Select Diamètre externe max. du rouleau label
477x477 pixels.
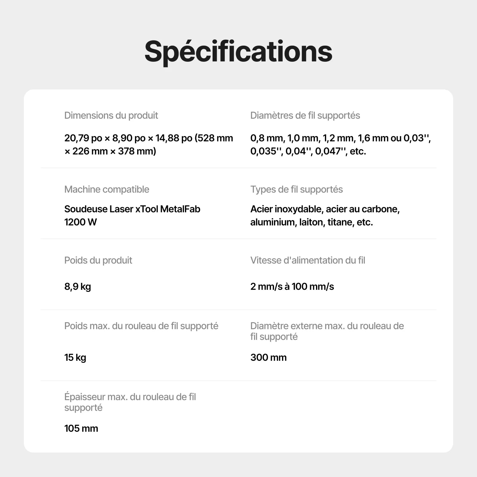pos(327,332)
